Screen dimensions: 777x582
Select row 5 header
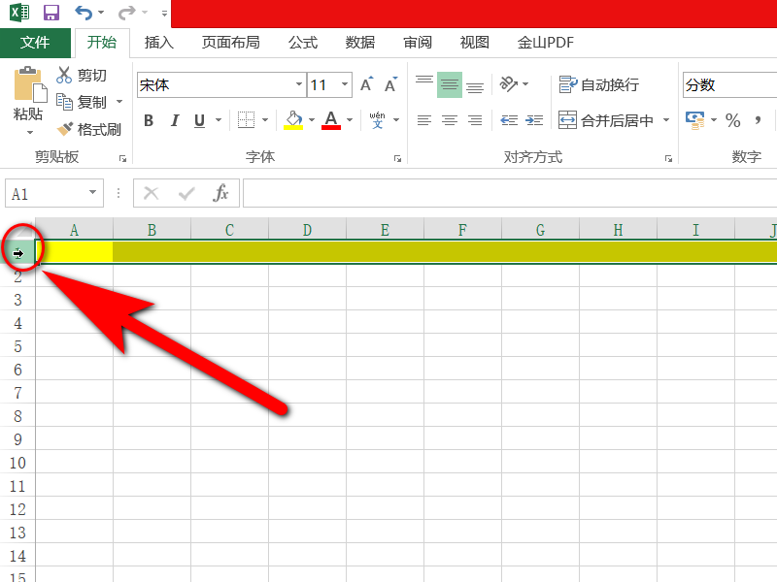point(17,346)
